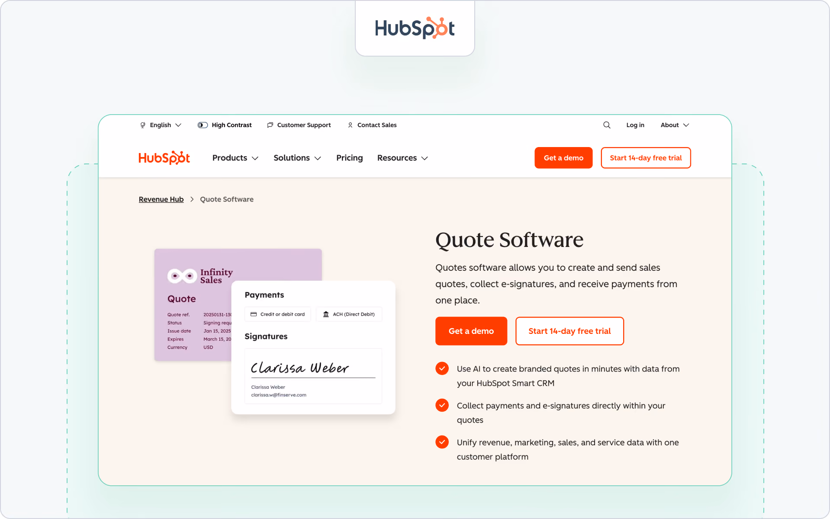Click the globe language icon

point(143,125)
